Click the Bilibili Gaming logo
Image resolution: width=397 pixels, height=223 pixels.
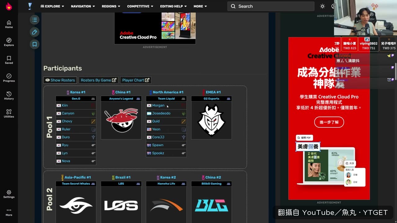point(212,206)
